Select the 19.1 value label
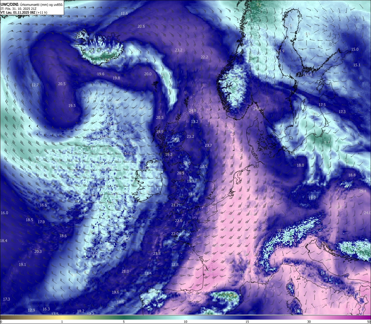The width and height of the screenshot is (371, 324). click(22, 265)
